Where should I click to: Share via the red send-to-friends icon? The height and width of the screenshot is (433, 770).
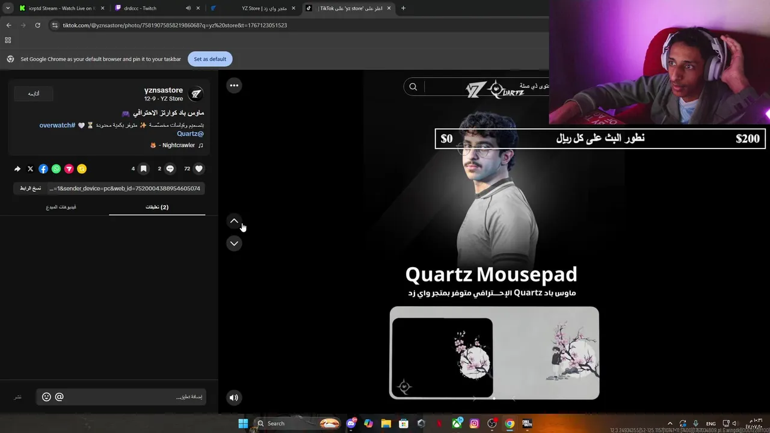coord(69,169)
